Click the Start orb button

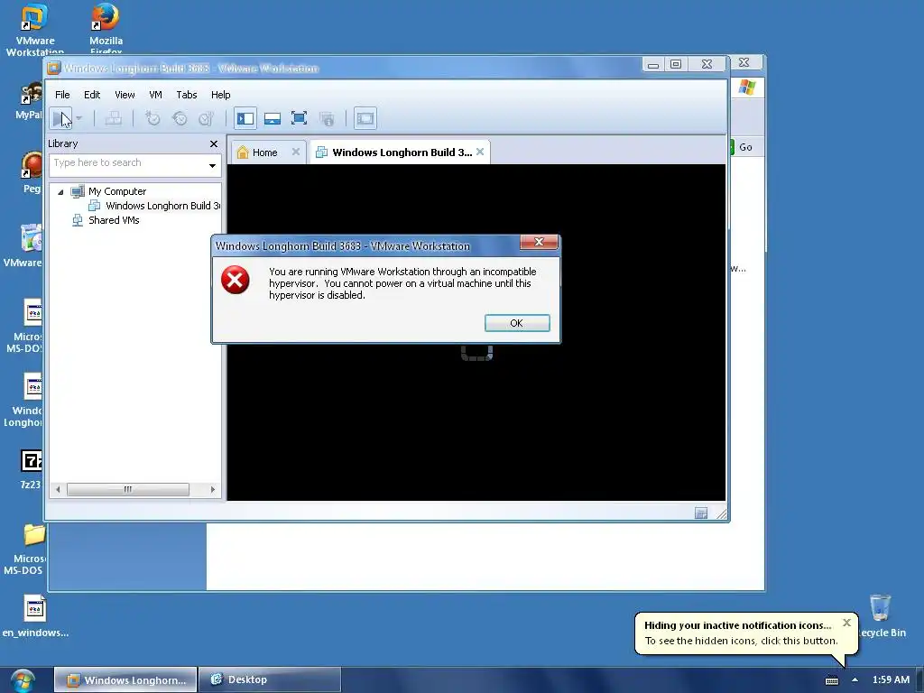[23, 680]
